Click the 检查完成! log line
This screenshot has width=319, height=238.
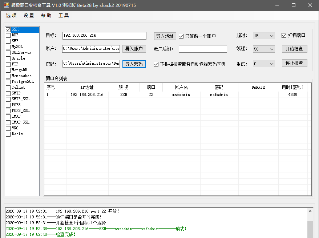[x=40, y=234]
